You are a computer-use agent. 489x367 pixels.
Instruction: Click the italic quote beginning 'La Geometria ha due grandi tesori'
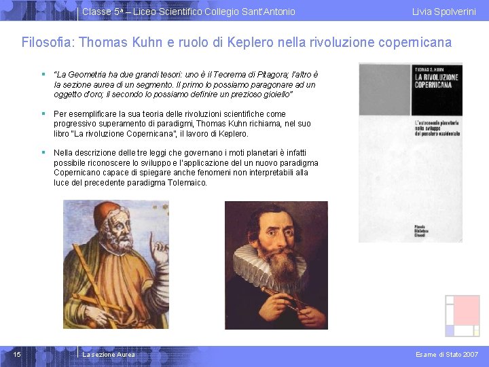point(186,84)
